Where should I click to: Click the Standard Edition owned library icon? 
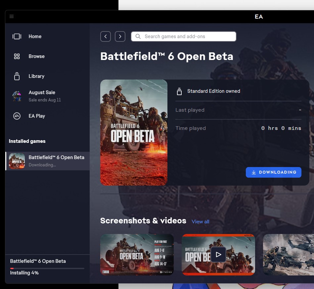point(179,91)
